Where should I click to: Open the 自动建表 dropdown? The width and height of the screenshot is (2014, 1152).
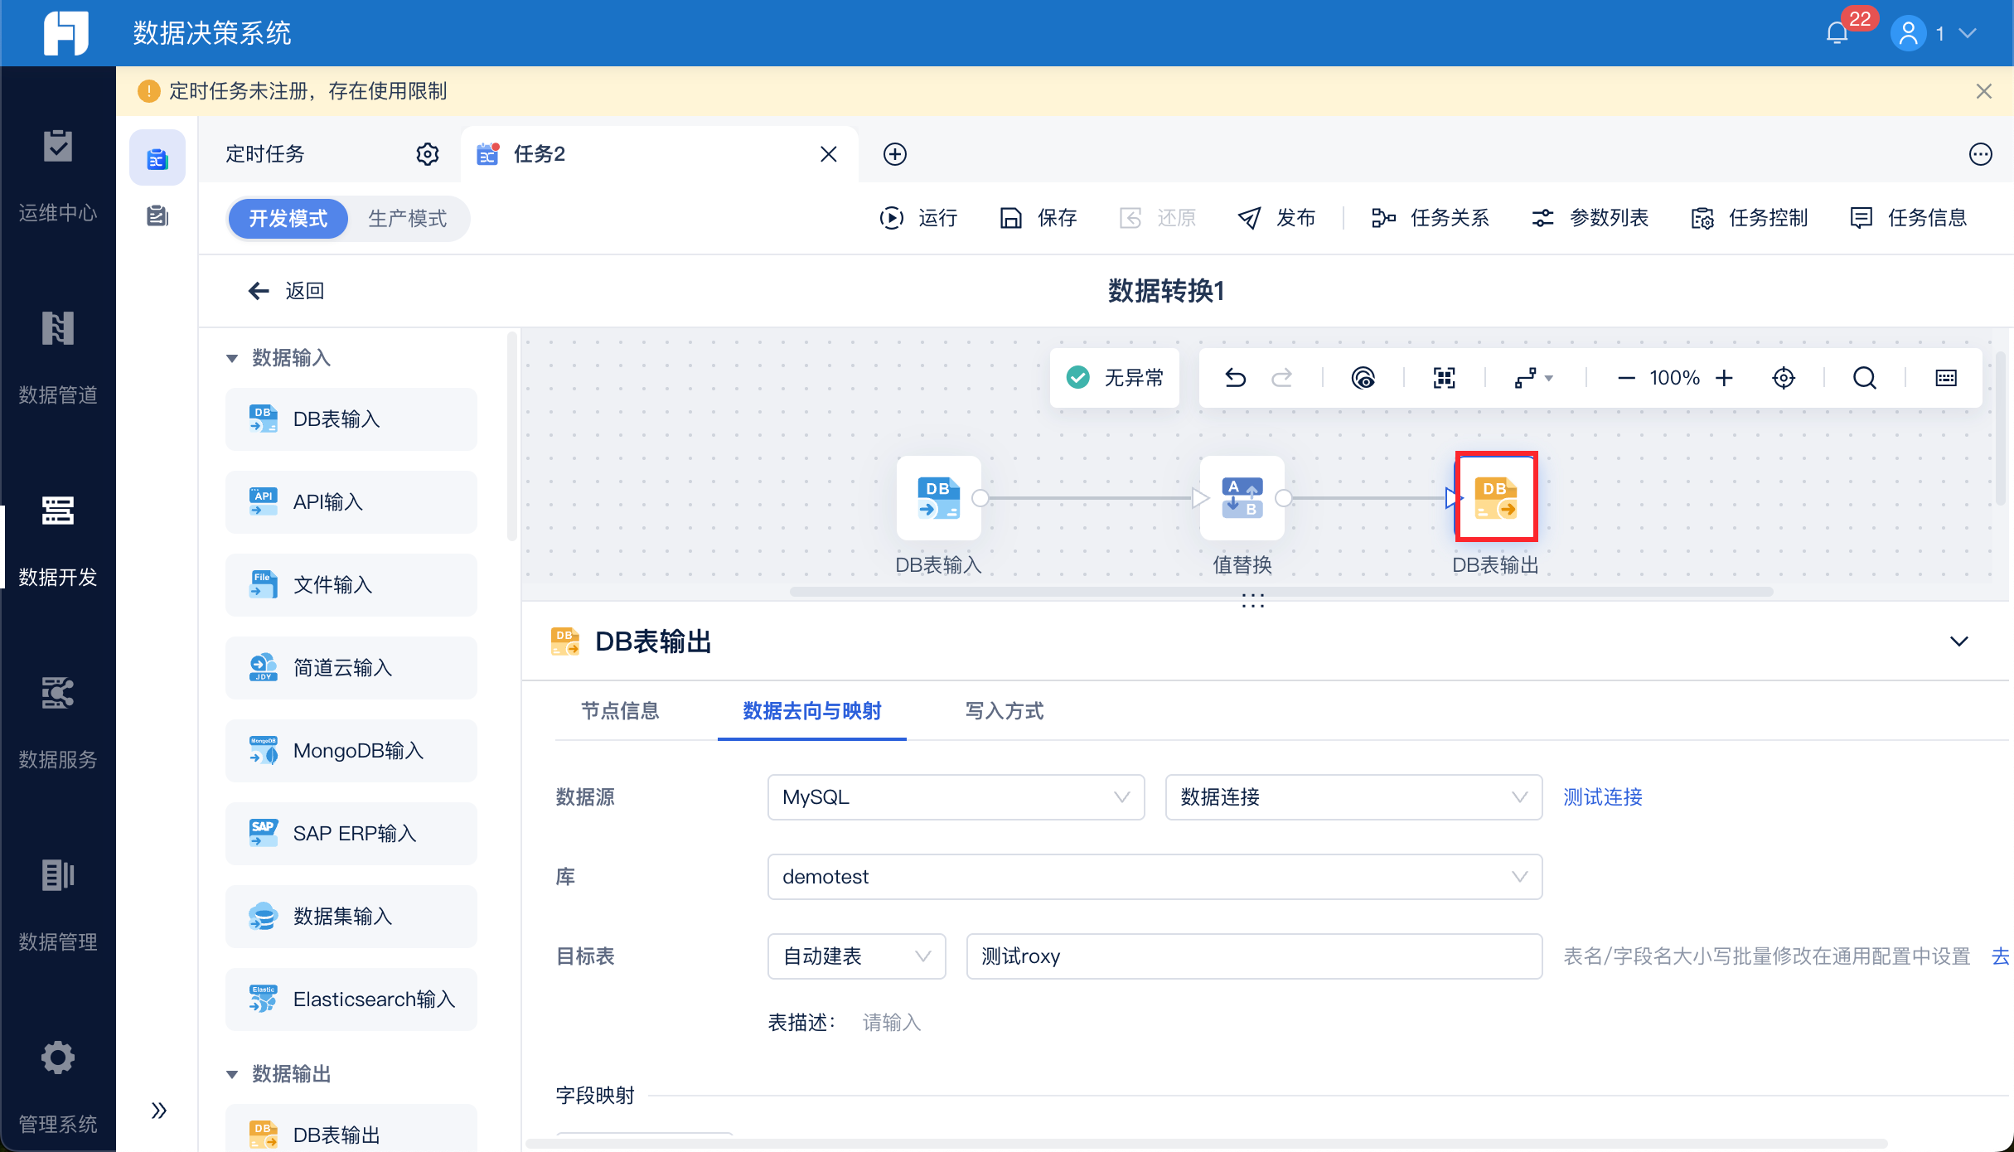(x=855, y=956)
